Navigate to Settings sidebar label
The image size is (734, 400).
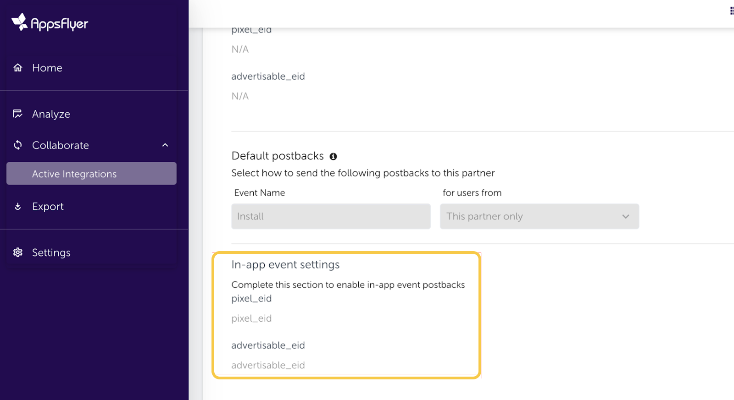coord(51,252)
